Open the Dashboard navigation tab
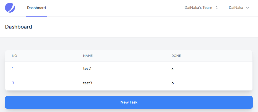 (36, 8)
